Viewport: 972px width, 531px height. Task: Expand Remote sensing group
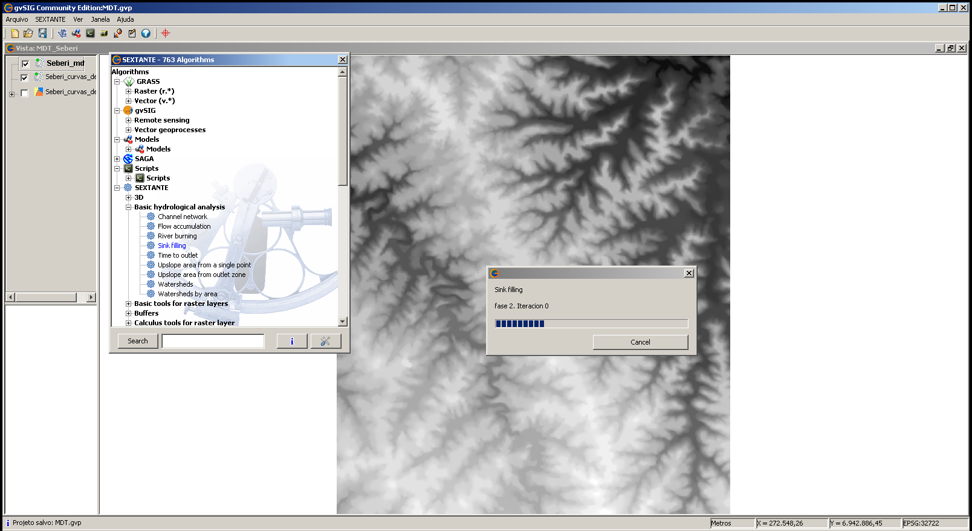(x=128, y=120)
